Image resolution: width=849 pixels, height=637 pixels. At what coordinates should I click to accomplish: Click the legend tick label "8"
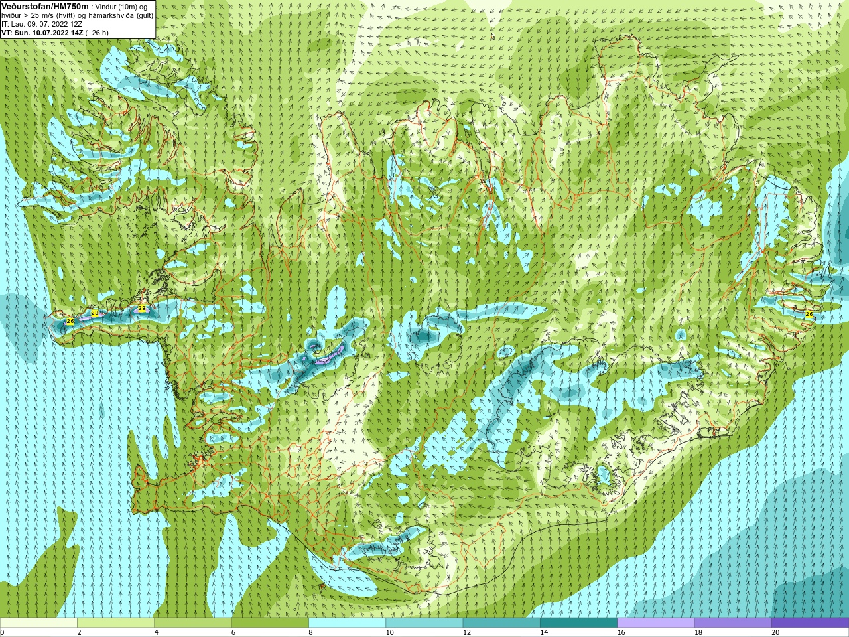pyautogui.click(x=310, y=633)
